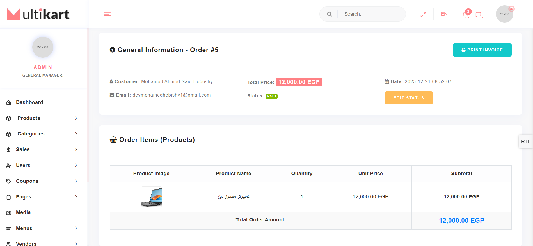Expand the Sales menu arrow
Image resolution: width=533 pixels, height=246 pixels.
pyautogui.click(x=76, y=149)
